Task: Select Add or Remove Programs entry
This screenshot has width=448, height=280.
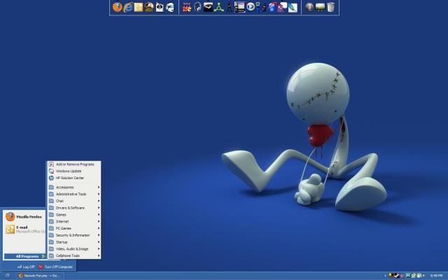Action: [74, 164]
